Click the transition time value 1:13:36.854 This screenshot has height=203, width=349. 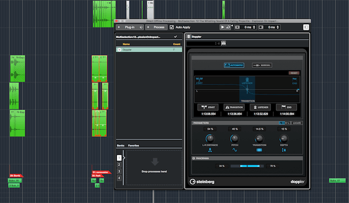point(235,114)
